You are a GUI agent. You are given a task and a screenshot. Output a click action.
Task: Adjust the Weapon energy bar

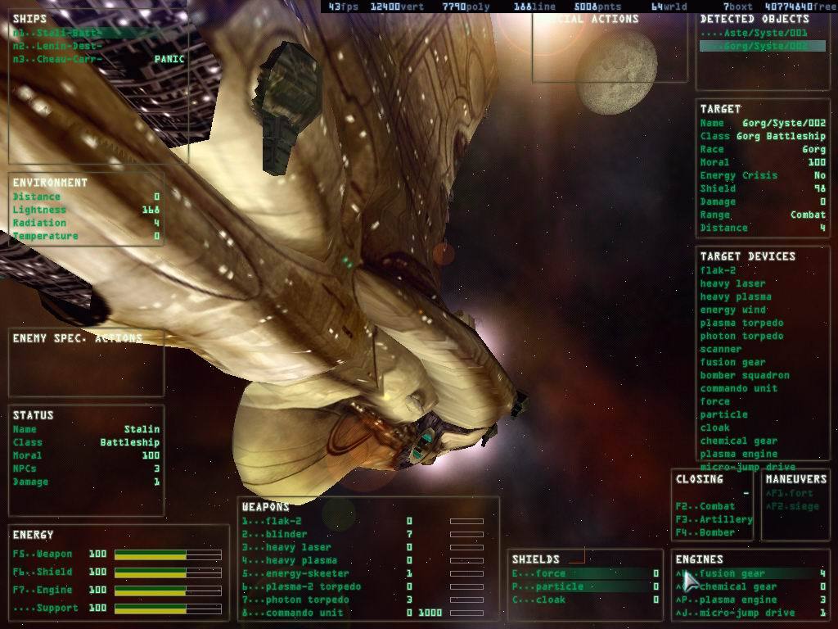168,555
